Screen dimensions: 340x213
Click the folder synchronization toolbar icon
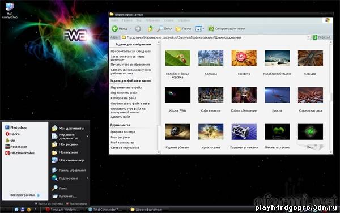point(211,28)
